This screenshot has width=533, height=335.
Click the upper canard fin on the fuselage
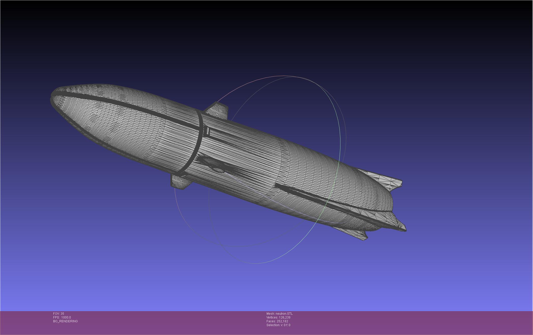(x=216, y=110)
